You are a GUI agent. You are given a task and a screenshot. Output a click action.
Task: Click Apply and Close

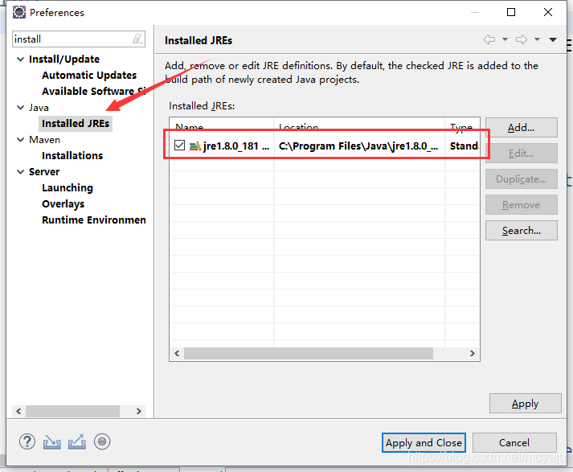pyautogui.click(x=424, y=443)
